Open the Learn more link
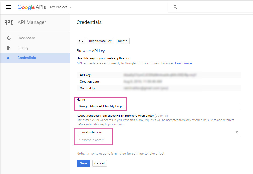This screenshot has height=174, width=253. [183, 63]
